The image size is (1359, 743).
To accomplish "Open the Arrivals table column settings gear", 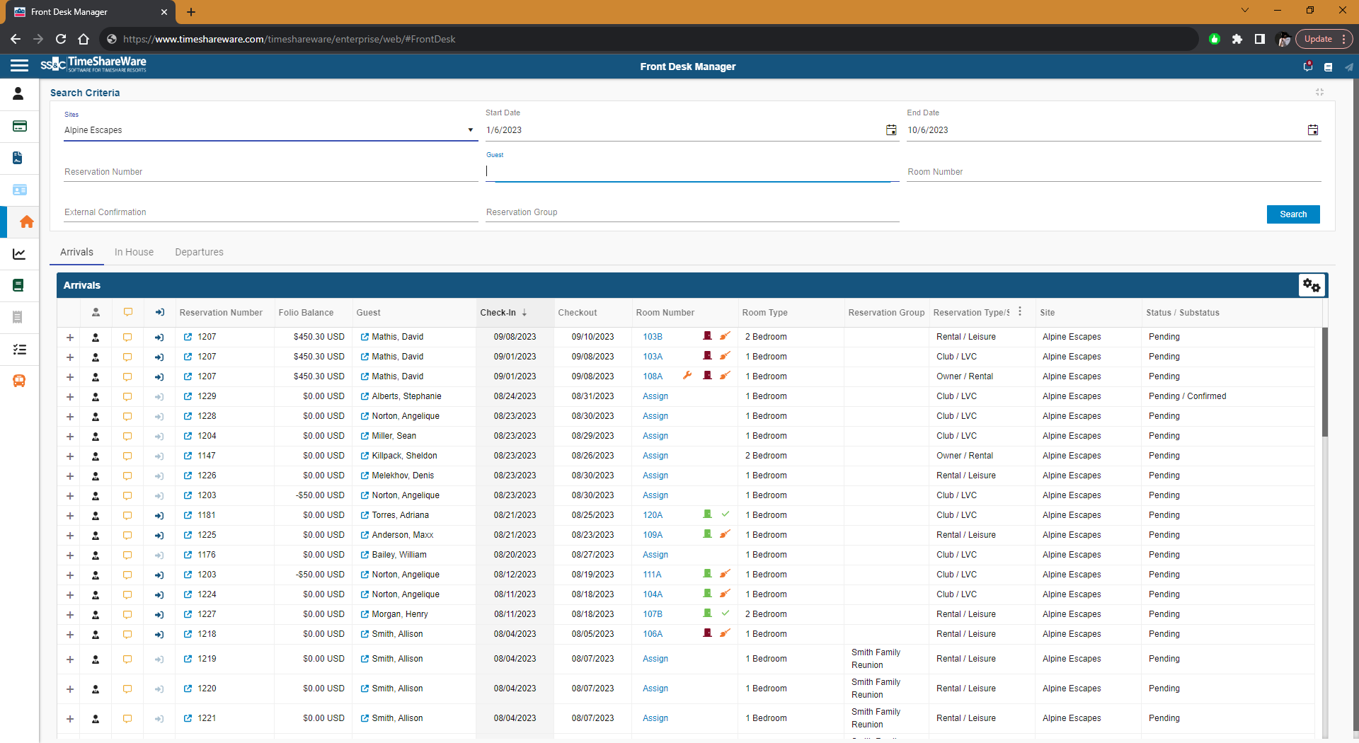I will [x=1311, y=285].
